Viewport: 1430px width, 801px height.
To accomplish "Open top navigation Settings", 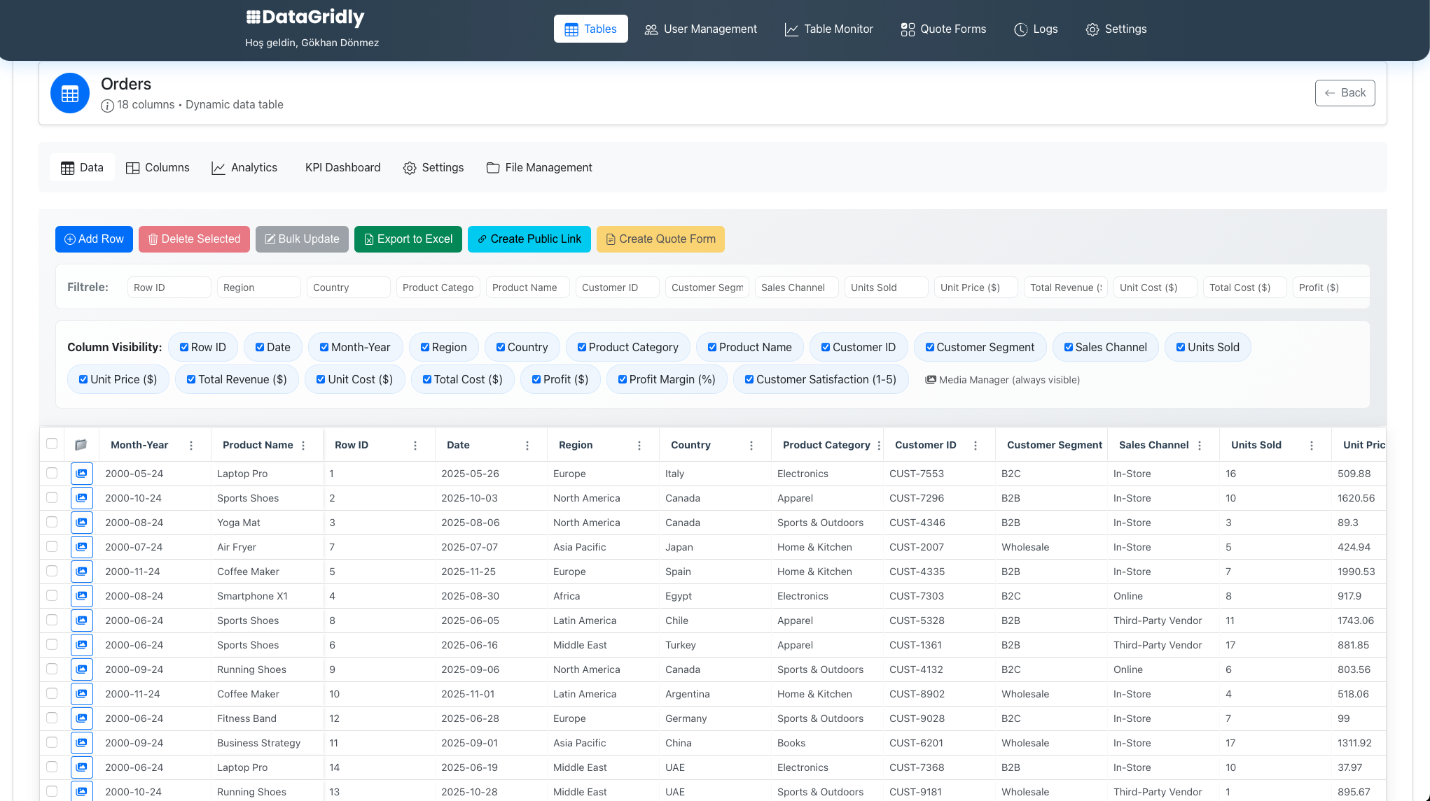I will pos(1116,29).
